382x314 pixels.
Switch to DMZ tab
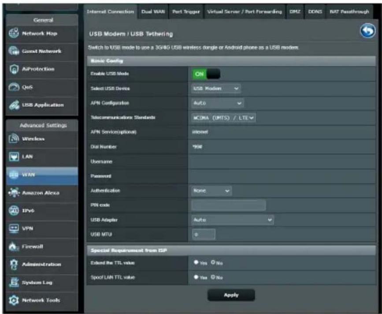(x=295, y=11)
